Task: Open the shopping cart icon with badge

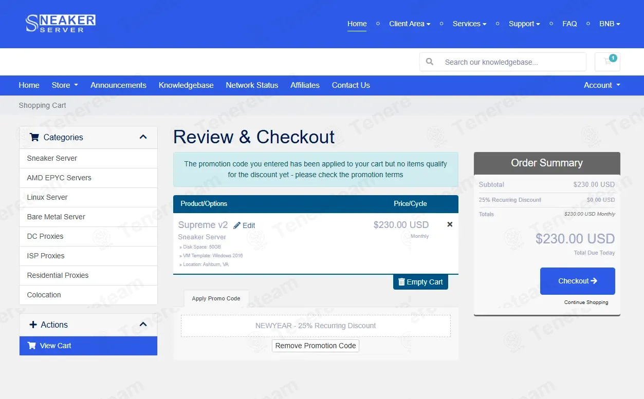Action: [608, 62]
